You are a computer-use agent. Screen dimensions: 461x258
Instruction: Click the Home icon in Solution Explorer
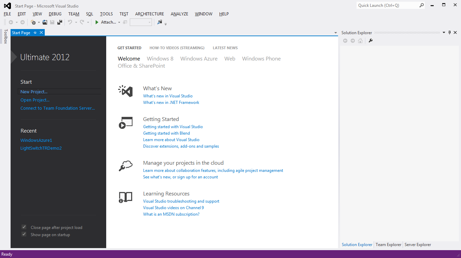360,40
